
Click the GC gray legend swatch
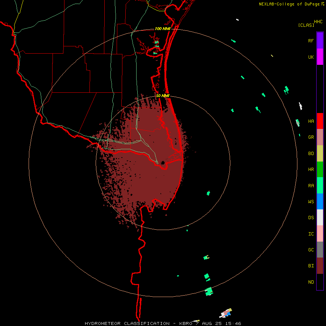tap(320, 250)
